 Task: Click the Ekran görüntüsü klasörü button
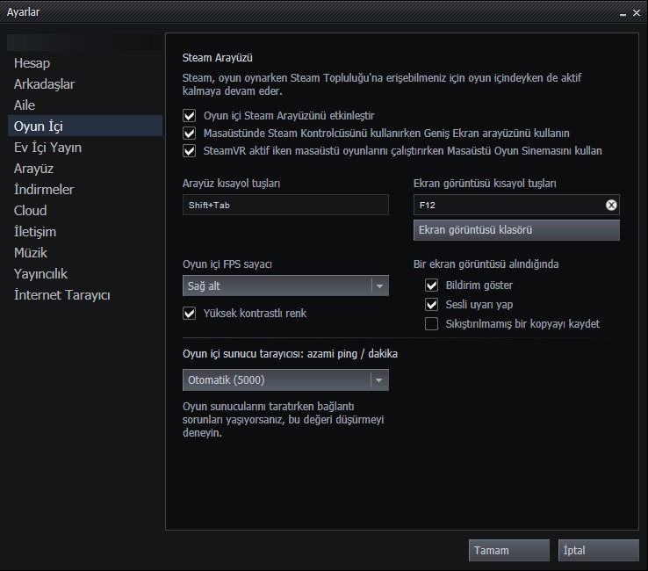coord(516,230)
